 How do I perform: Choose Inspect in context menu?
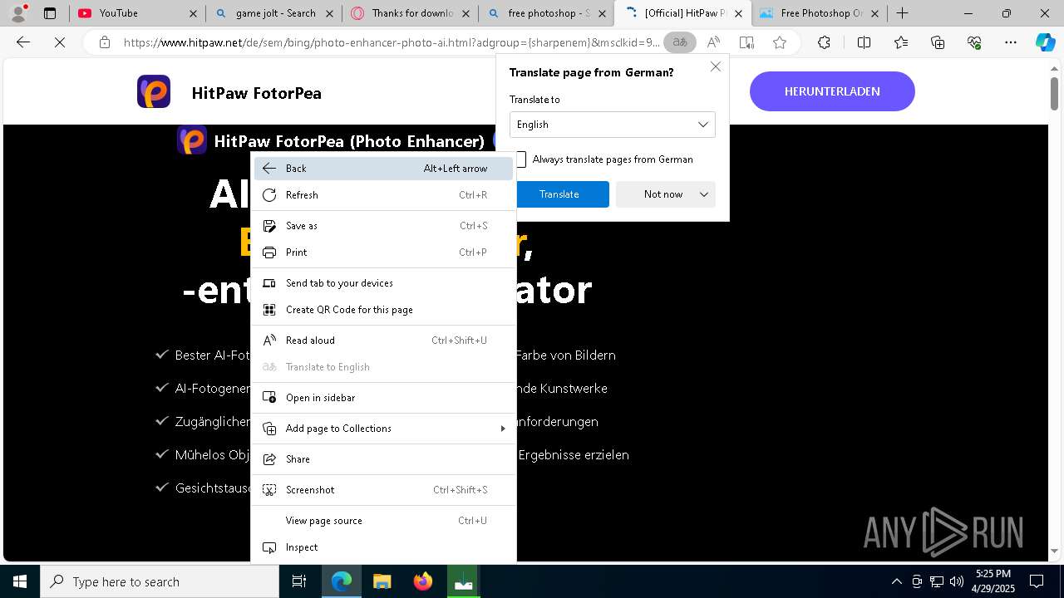[383, 547]
